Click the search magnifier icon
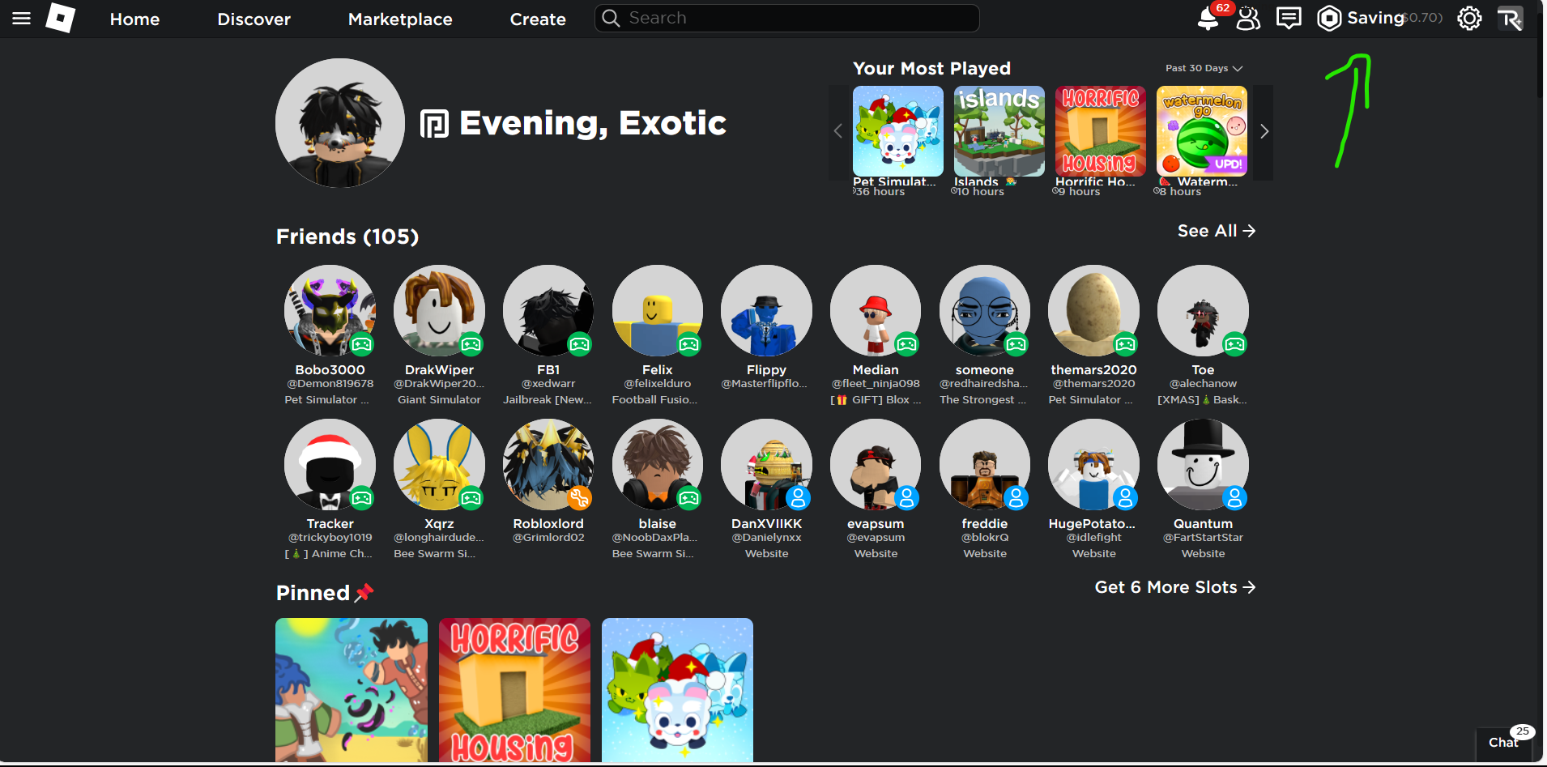The width and height of the screenshot is (1547, 767). pos(611,18)
